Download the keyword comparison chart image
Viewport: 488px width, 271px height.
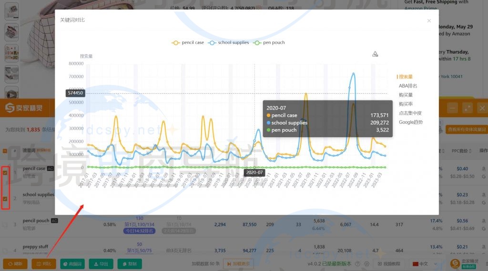(375, 54)
